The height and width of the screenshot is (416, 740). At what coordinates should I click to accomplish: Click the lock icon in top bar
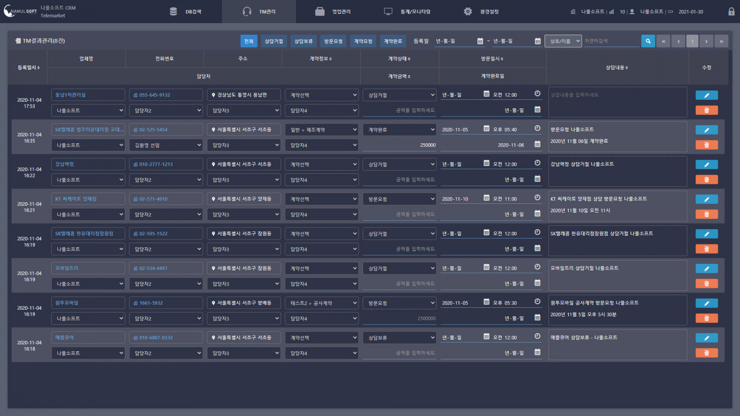(731, 12)
